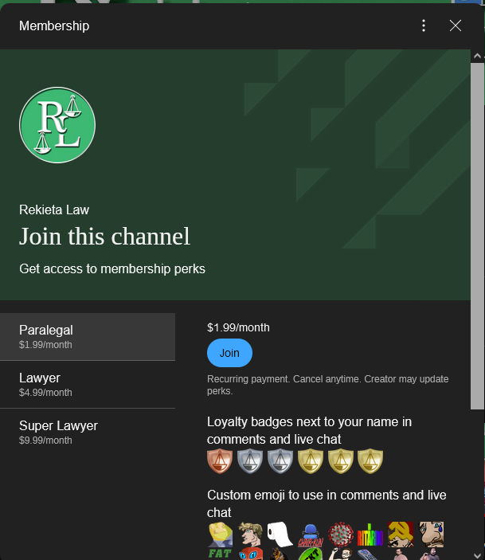Open the three-dot more options menu

click(424, 25)
